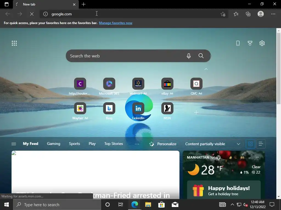Open Content partially visible dropdown

click(x=213, y=144)
